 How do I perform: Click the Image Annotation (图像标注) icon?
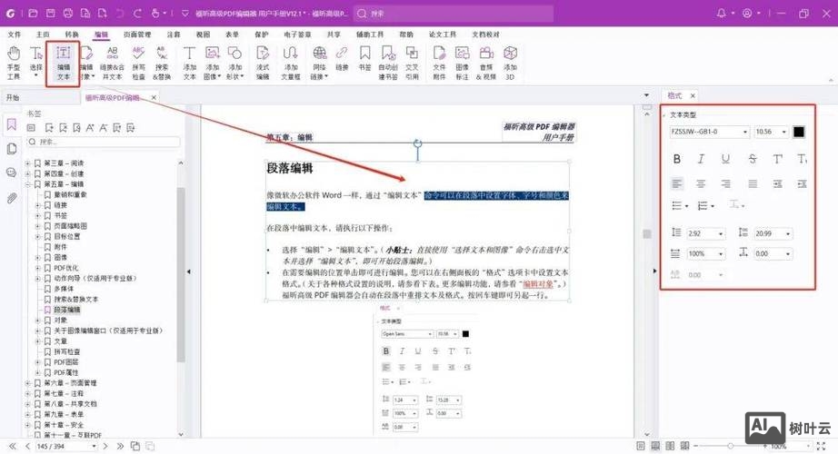(x=462, y=62)
